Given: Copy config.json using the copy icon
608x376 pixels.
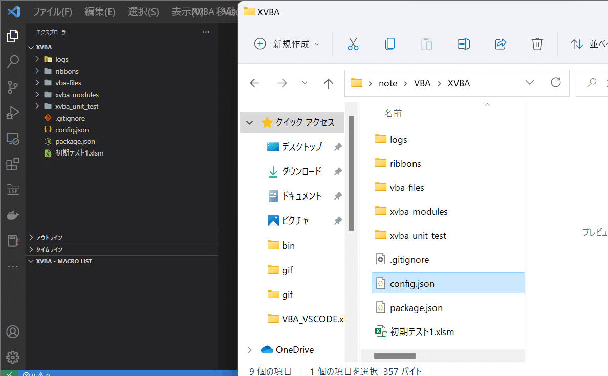Looking at the screenshot, I should 390,43.
